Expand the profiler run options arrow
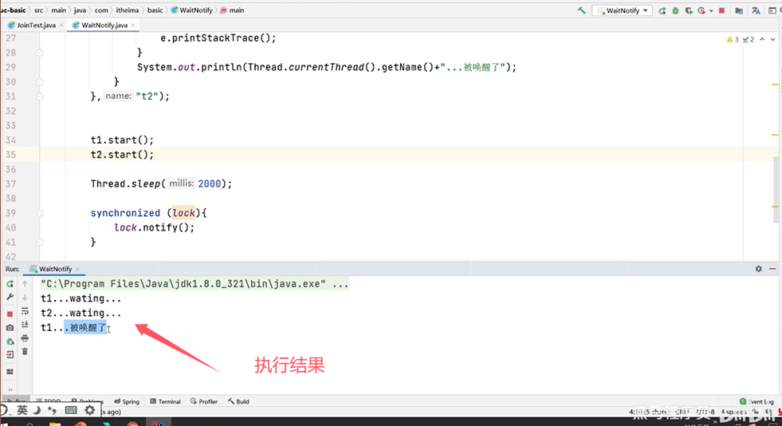782x426 pixels. coord(711,10)
